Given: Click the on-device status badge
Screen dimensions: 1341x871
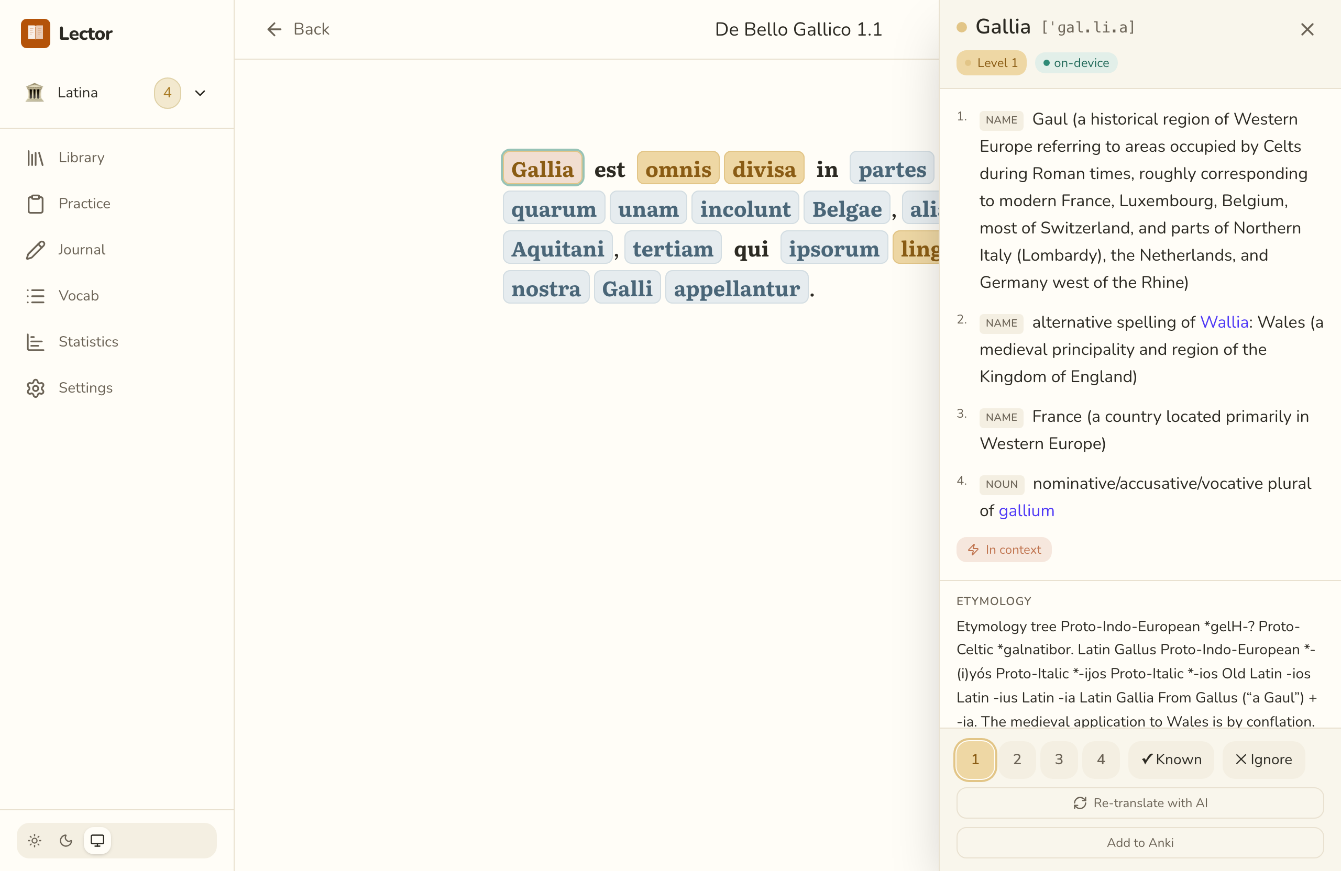Looking at the screenshot, I should 1075,62.
